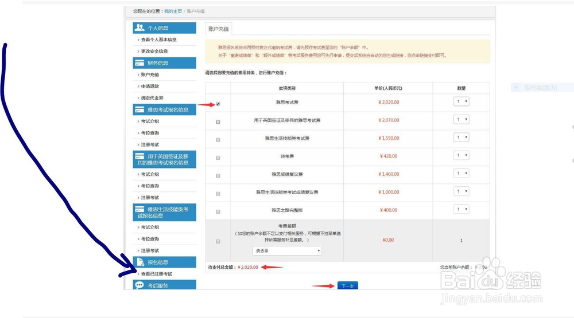Open 绑定代金券 sidebar link

click(152, 98)
